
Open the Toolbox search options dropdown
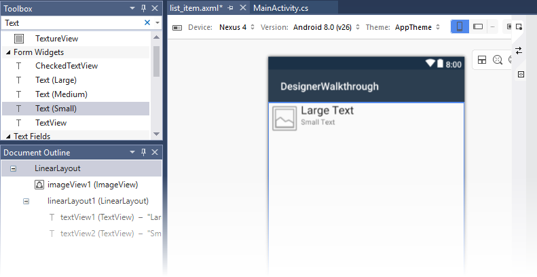click(158, 23)
